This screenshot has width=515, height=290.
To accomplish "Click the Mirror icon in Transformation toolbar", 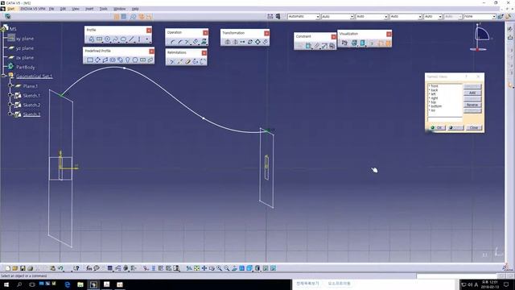I will click(227, 42).
